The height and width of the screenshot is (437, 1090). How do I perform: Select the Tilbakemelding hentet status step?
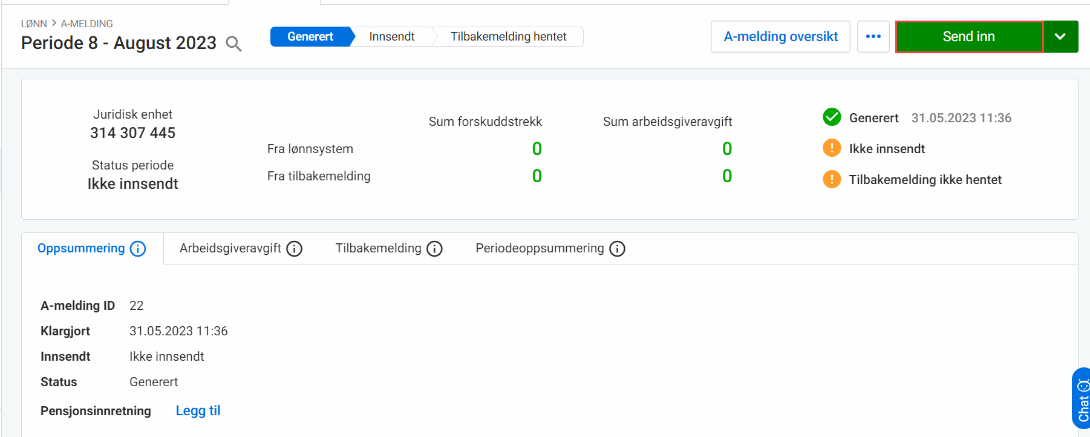pyautogui.click(x=508, y=36)
